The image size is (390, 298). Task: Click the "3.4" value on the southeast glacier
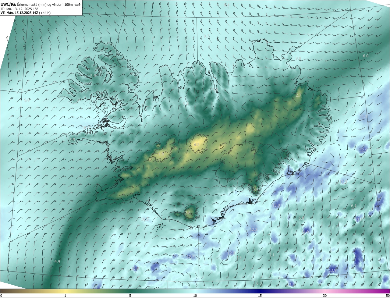[x=255, y=189]
